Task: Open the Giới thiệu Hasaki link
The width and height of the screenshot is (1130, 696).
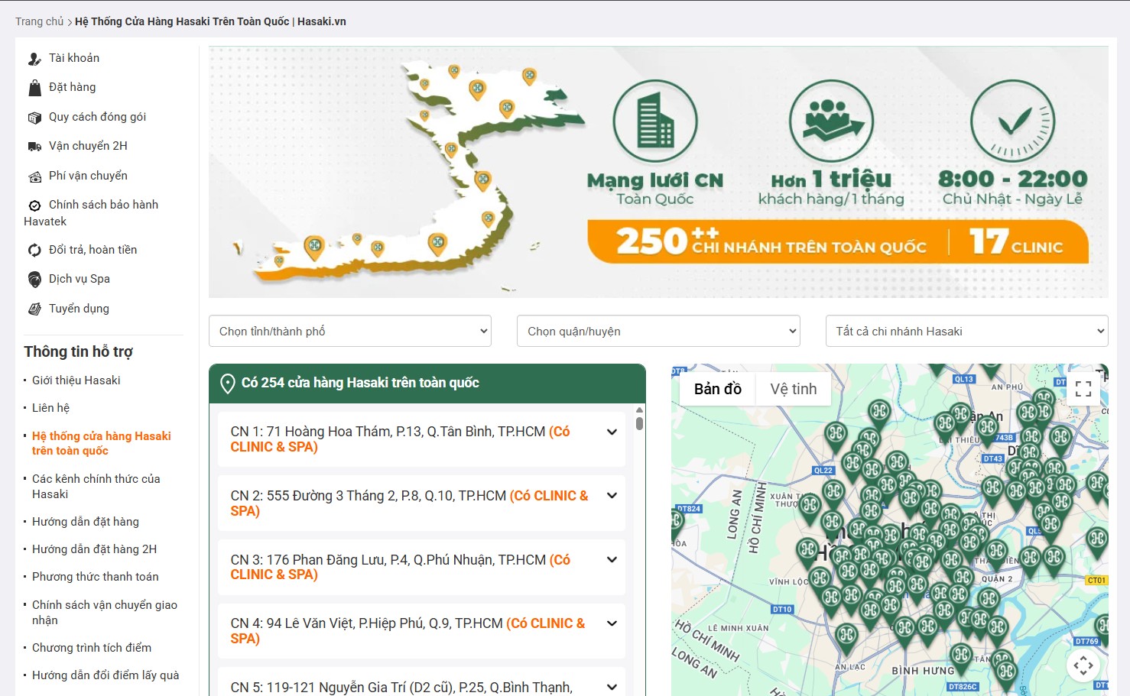Action: pos(76,380)
